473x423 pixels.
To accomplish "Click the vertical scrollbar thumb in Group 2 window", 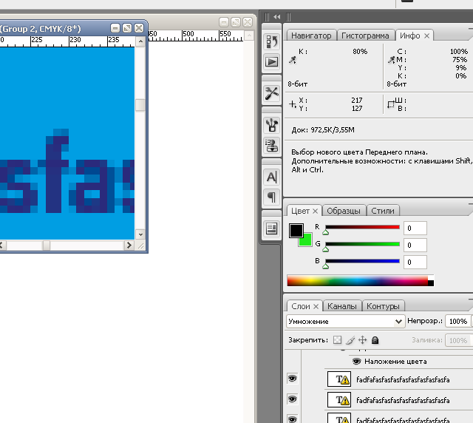I will point(140,105).
